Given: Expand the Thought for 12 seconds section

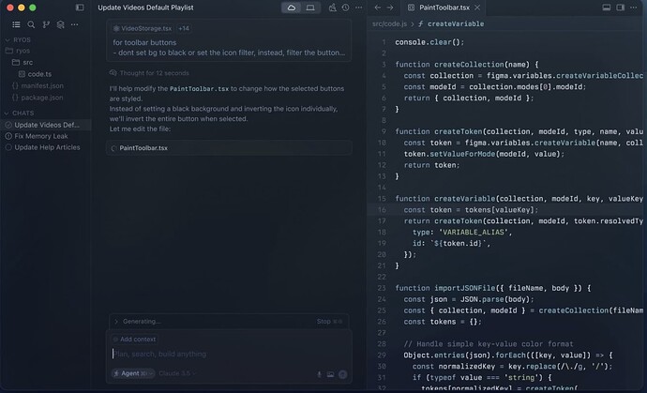Looking at the screenshot, I should click(x=149, y=73).
